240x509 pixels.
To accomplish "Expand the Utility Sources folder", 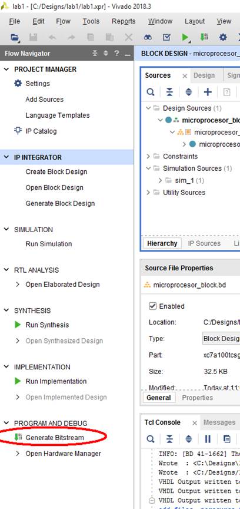I will [148, 193].
